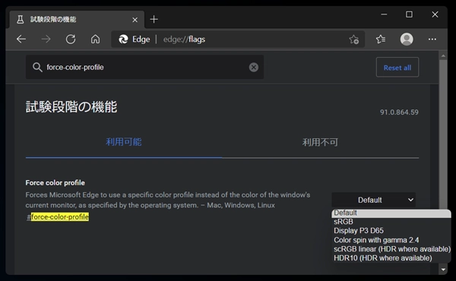Choose Color spin with gamma 2.4
The width and height of the screenshot is (456, 281).
tap(391, 240)
